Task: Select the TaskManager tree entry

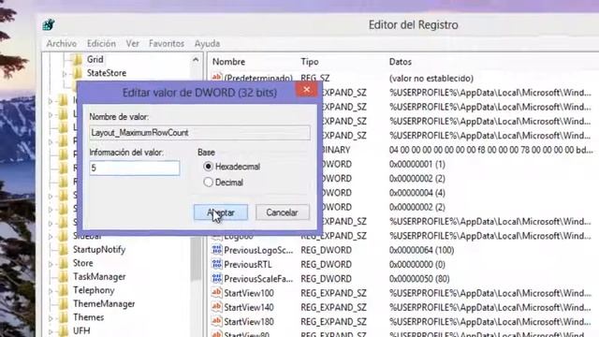Action: click(x=99, y=277)
